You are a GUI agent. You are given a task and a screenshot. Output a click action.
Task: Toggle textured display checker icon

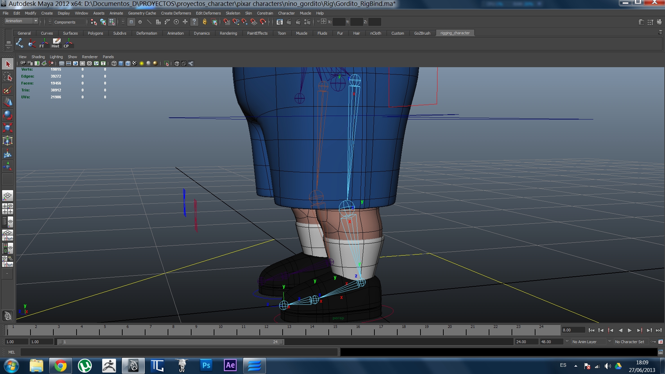pyautogui.click(x=135, y=63)
